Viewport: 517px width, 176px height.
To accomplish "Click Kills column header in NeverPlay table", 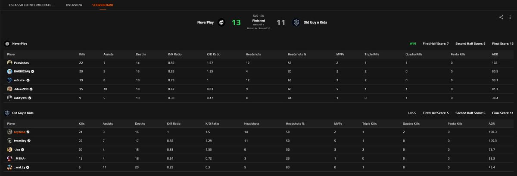I will (x=82, y=54).
